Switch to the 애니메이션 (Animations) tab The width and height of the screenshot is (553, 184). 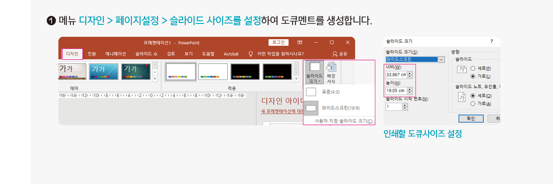click(x=115, y=54)
